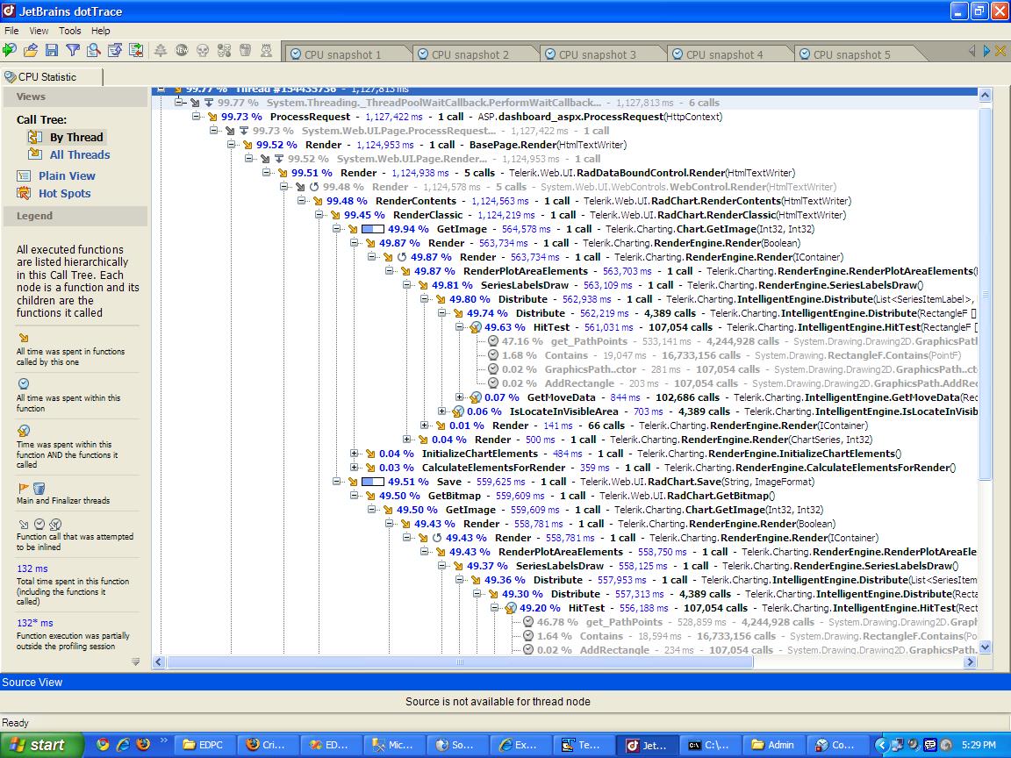Click the grayed single skull icon
This screenshot has height=758, width=1011.
(x=203, y=50)
